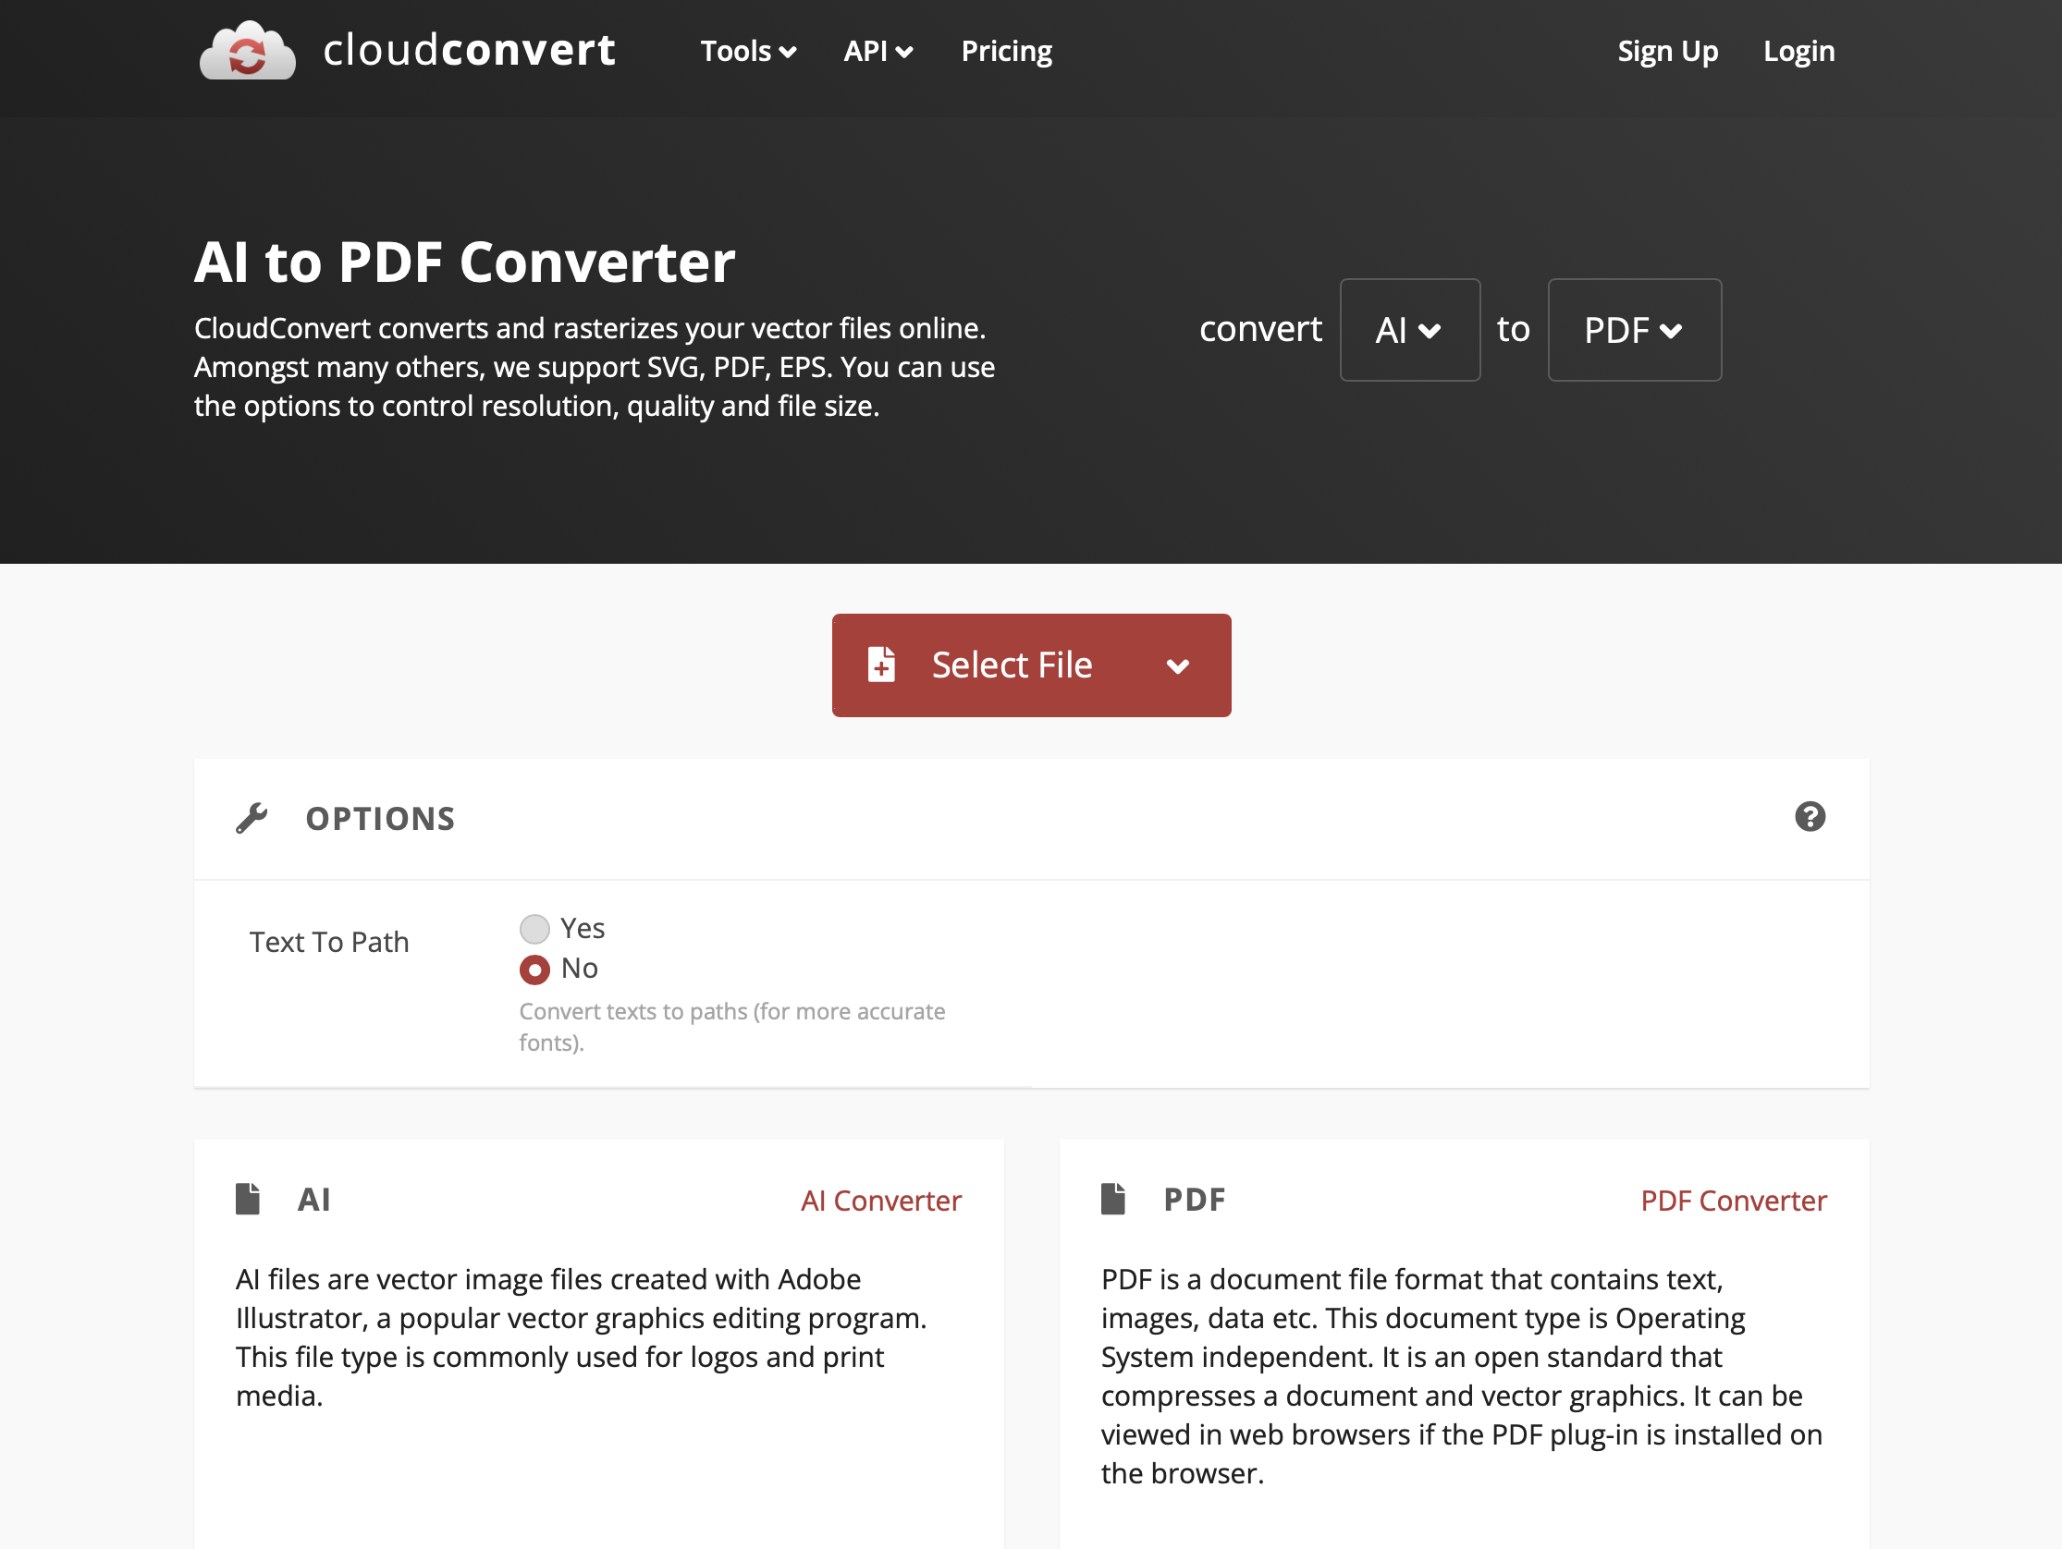Click the file icon next to PDF heading
2062x1549 pixels.
coord(1113,1199)
